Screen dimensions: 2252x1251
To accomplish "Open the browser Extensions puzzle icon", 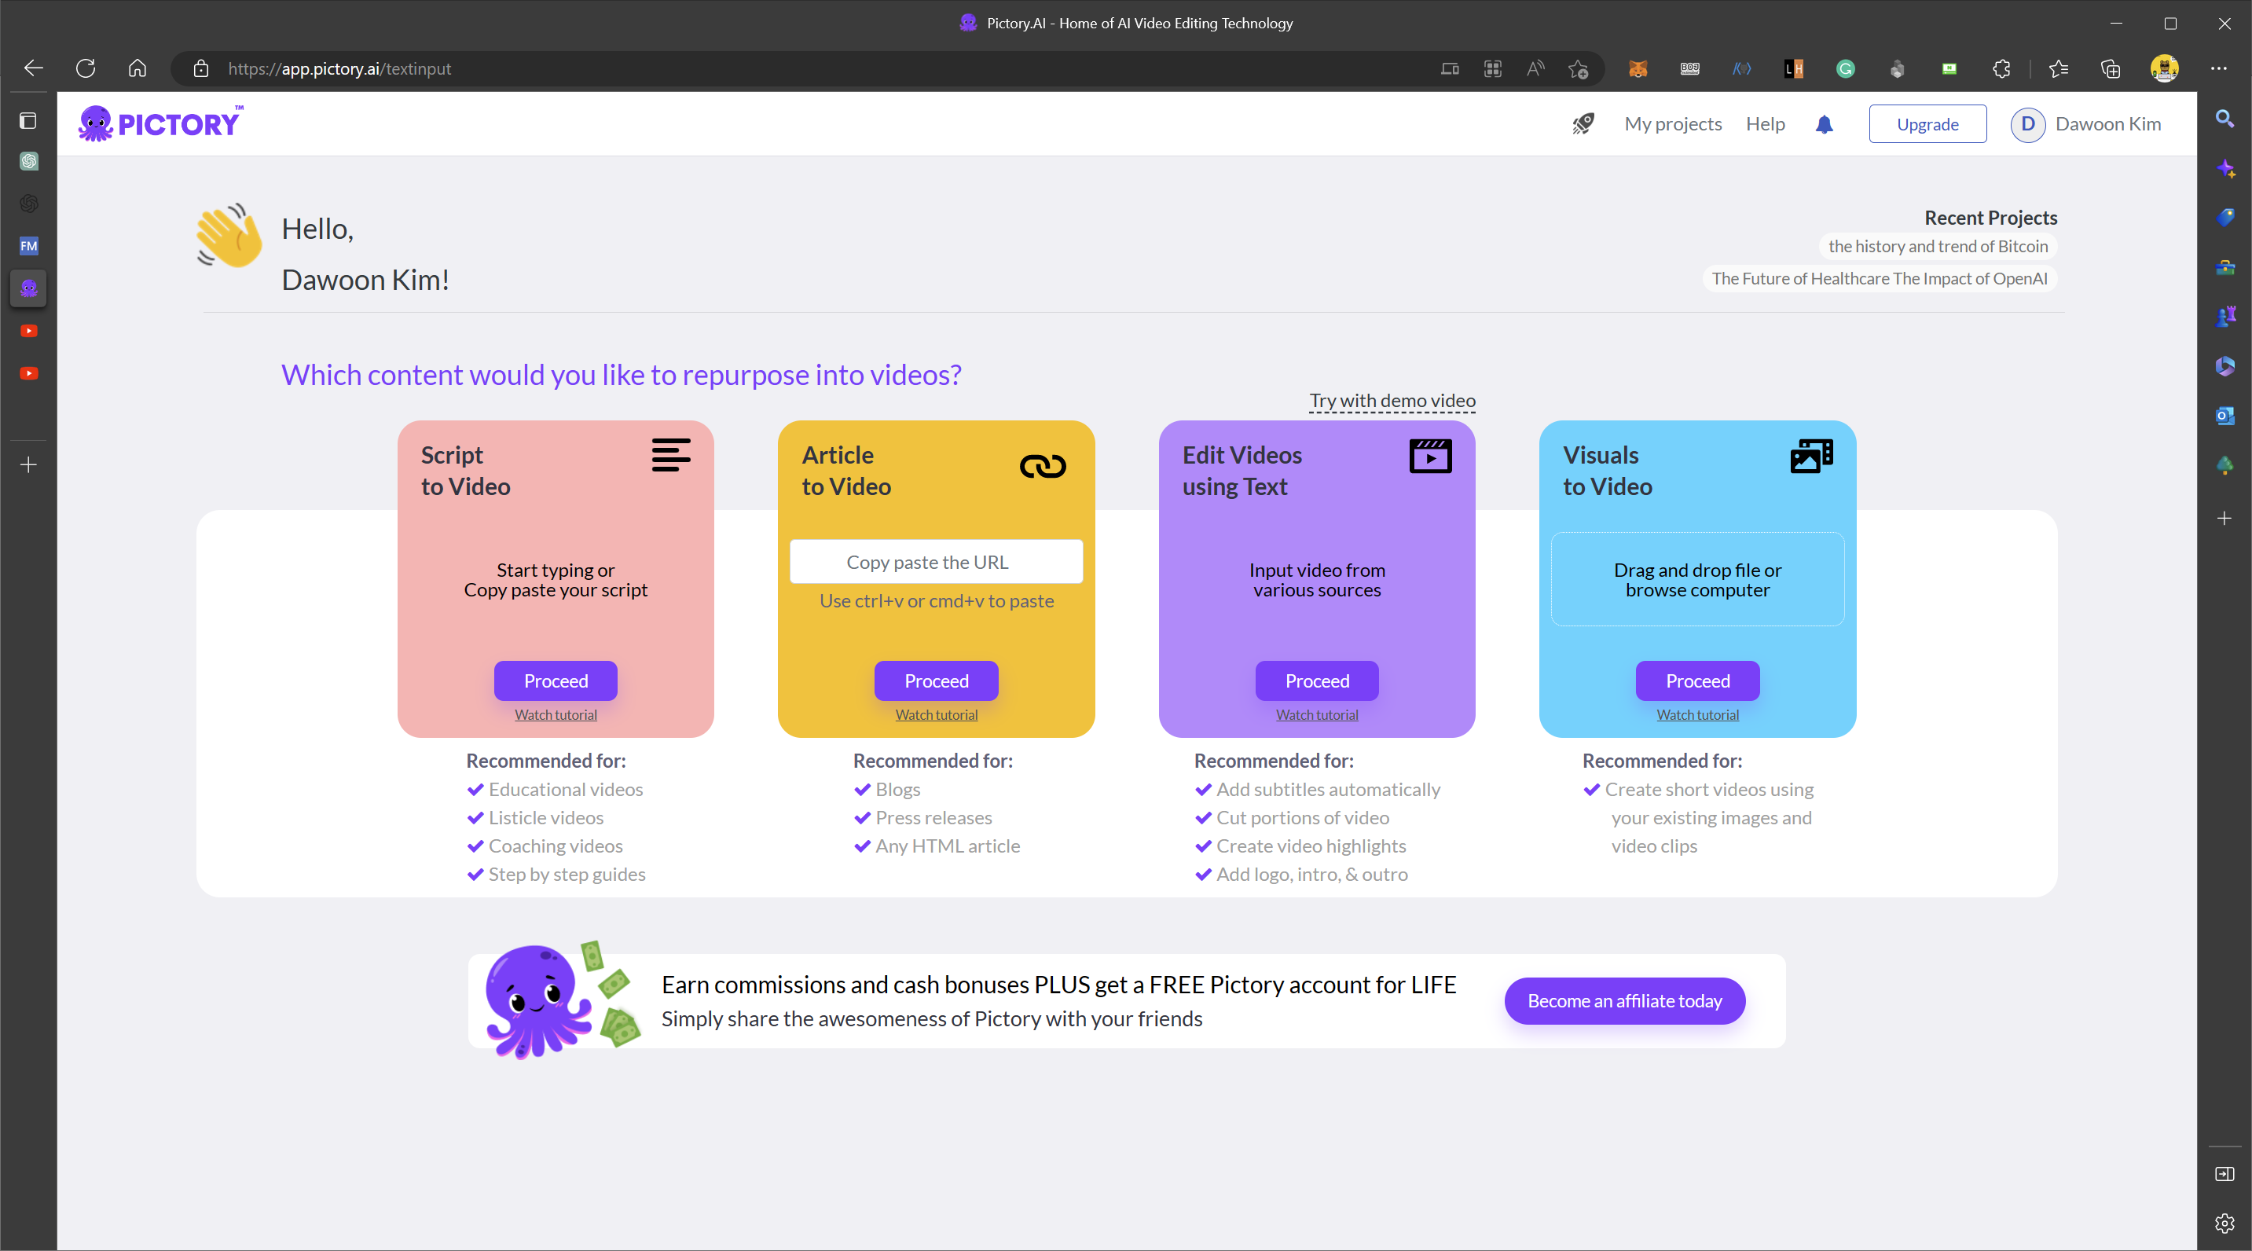I will (x=2001, y=68).
